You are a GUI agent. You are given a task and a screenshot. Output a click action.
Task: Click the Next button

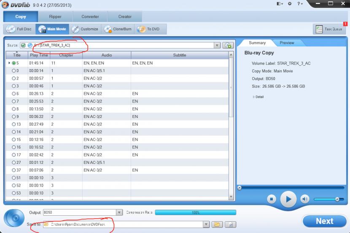pos(324,221)
